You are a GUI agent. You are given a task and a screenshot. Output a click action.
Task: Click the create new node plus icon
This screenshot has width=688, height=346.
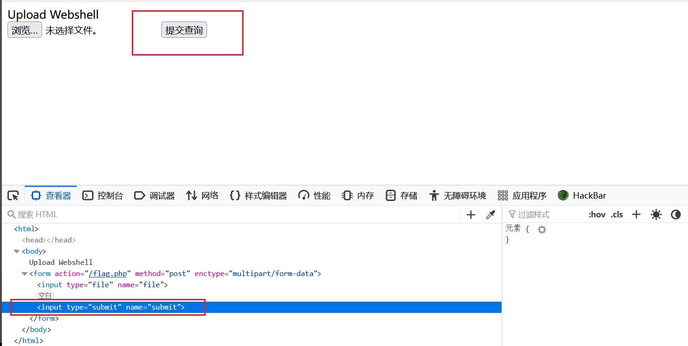tap(471, 215)
